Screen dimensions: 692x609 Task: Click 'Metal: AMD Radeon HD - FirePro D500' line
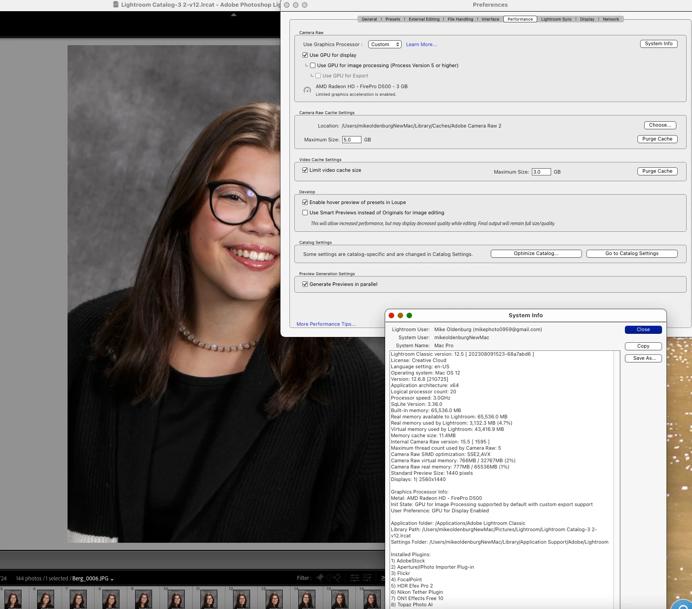[437, 498]
